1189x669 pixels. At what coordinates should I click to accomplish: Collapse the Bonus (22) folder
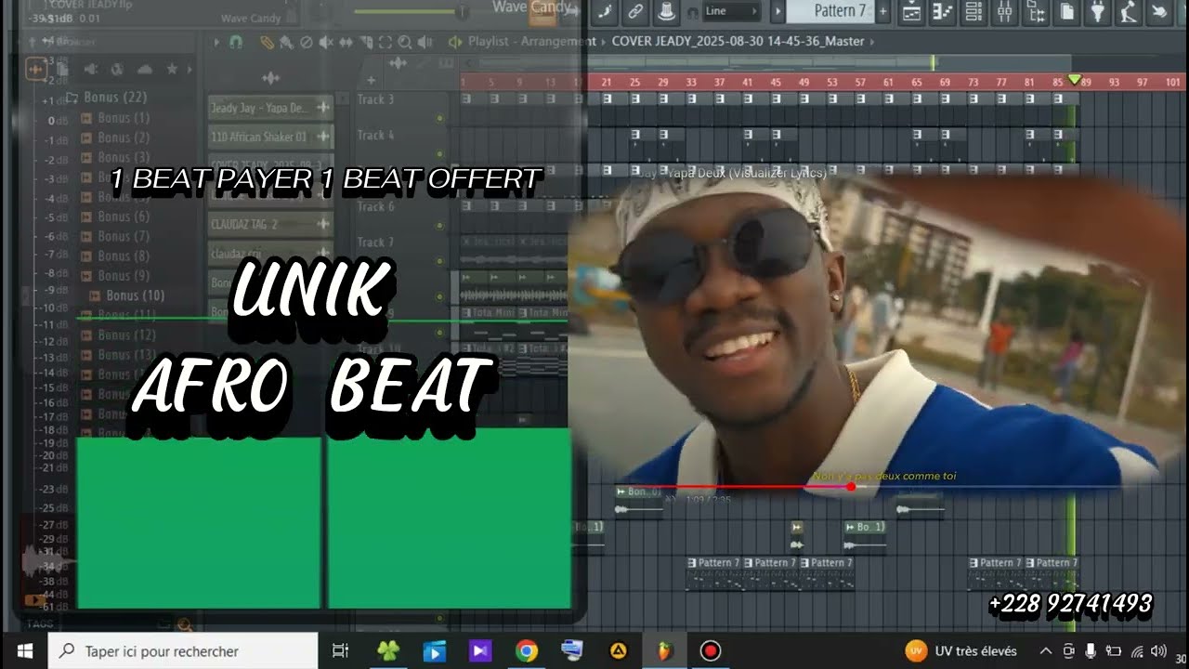106,97
